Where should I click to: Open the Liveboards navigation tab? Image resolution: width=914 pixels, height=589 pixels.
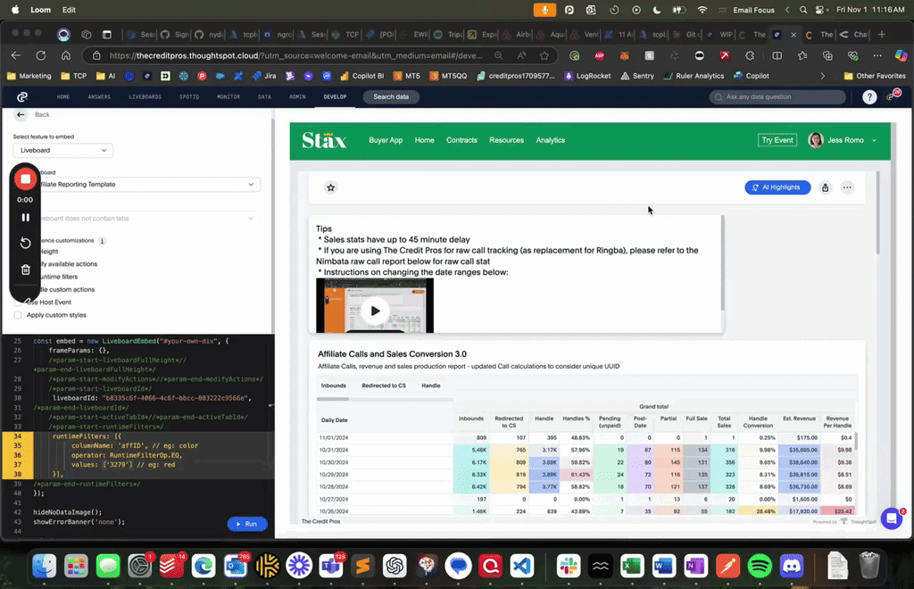point(145,96)
